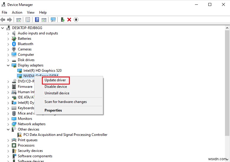Click the Cameras webcam icon

tap(14, 49)
